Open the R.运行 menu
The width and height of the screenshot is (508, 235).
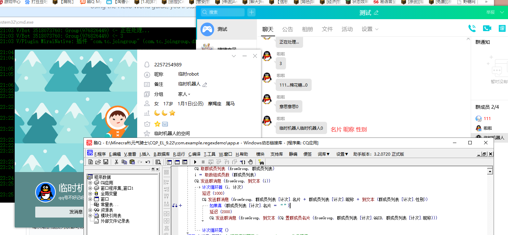pos(179,154)
